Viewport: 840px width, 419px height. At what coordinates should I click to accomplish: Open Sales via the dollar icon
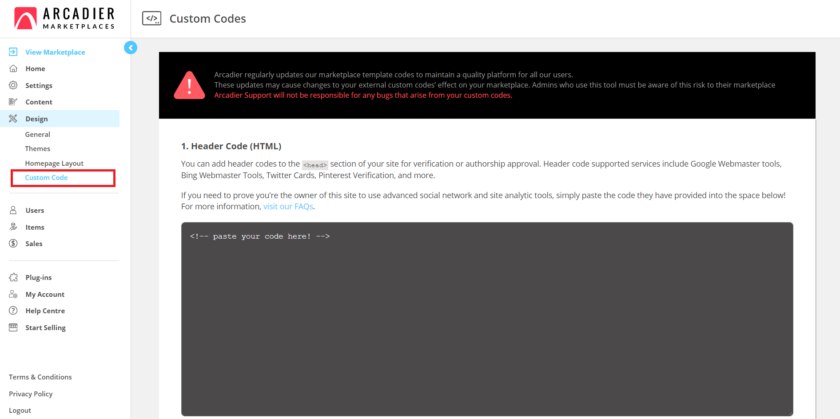(x=13, y=243)
